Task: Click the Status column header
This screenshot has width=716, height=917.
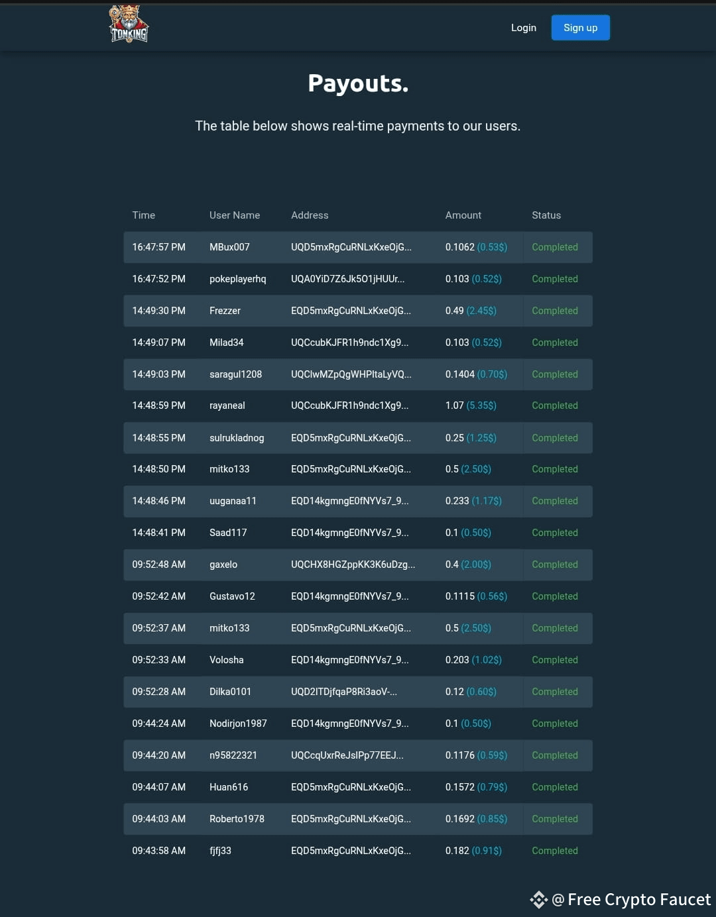Action: 546,215
